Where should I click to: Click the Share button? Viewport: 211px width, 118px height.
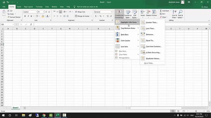pos(204,7)
